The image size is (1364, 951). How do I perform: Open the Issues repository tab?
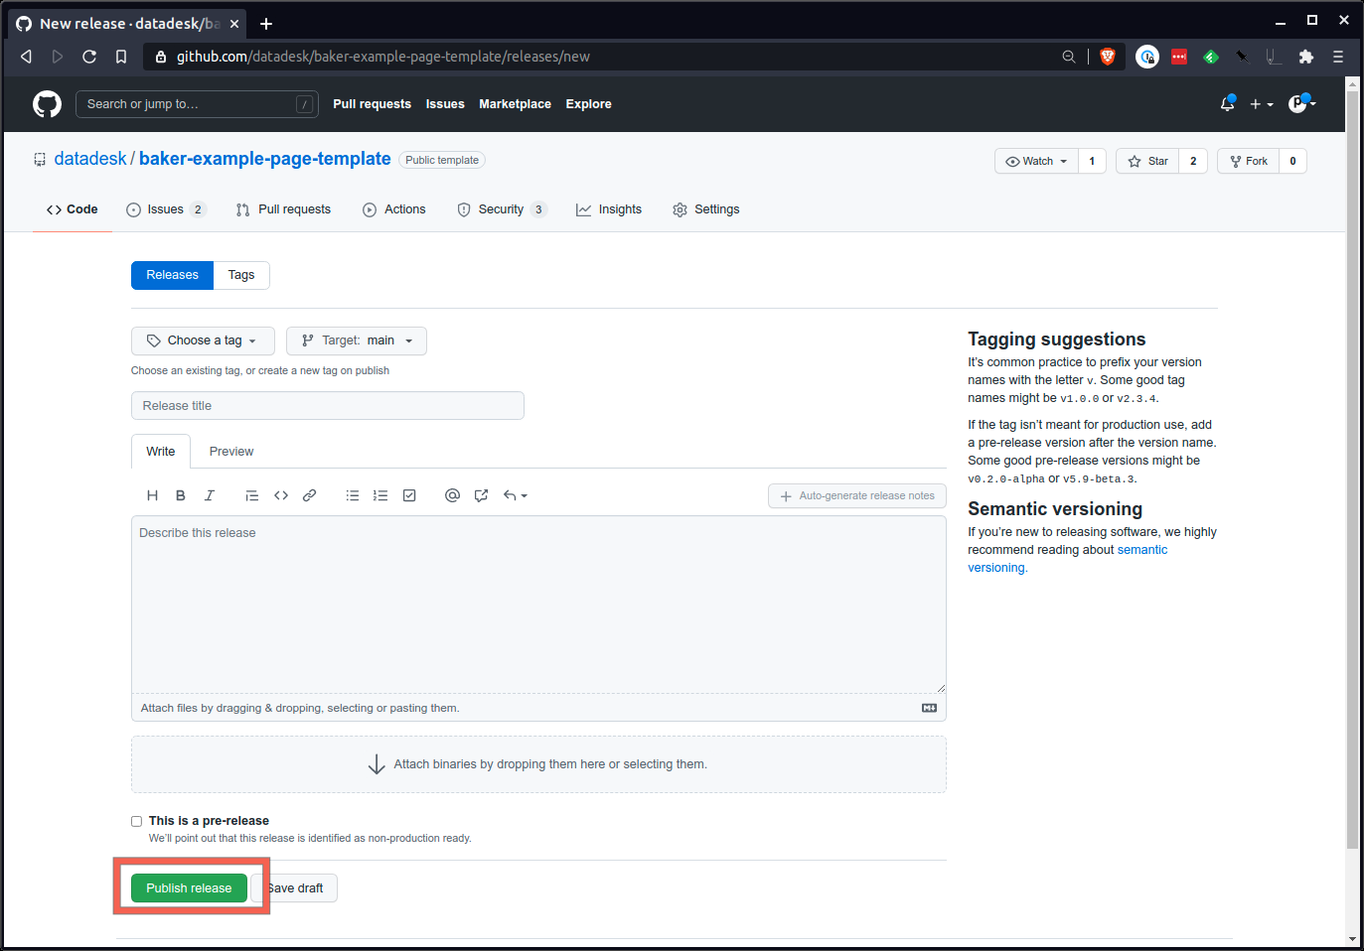(x=166, y=209)
